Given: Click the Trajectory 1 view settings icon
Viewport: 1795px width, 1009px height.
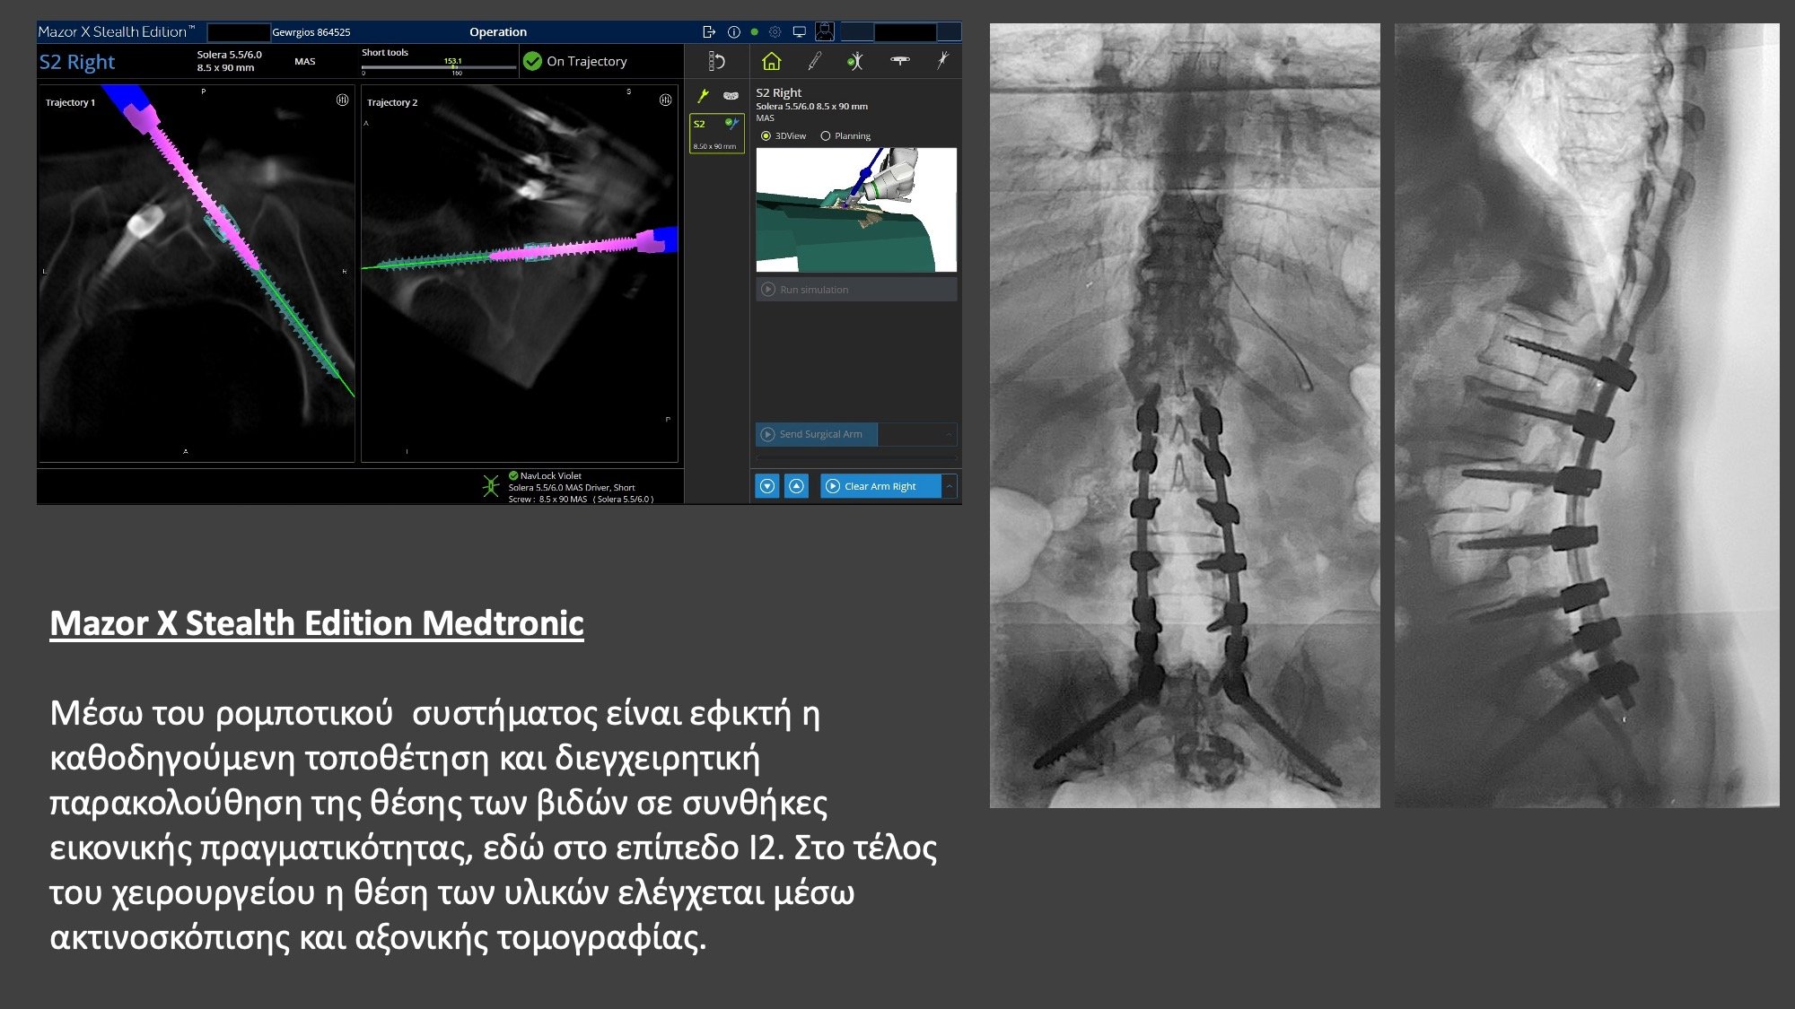Looking at the screenshot, I should click(342, 100).
